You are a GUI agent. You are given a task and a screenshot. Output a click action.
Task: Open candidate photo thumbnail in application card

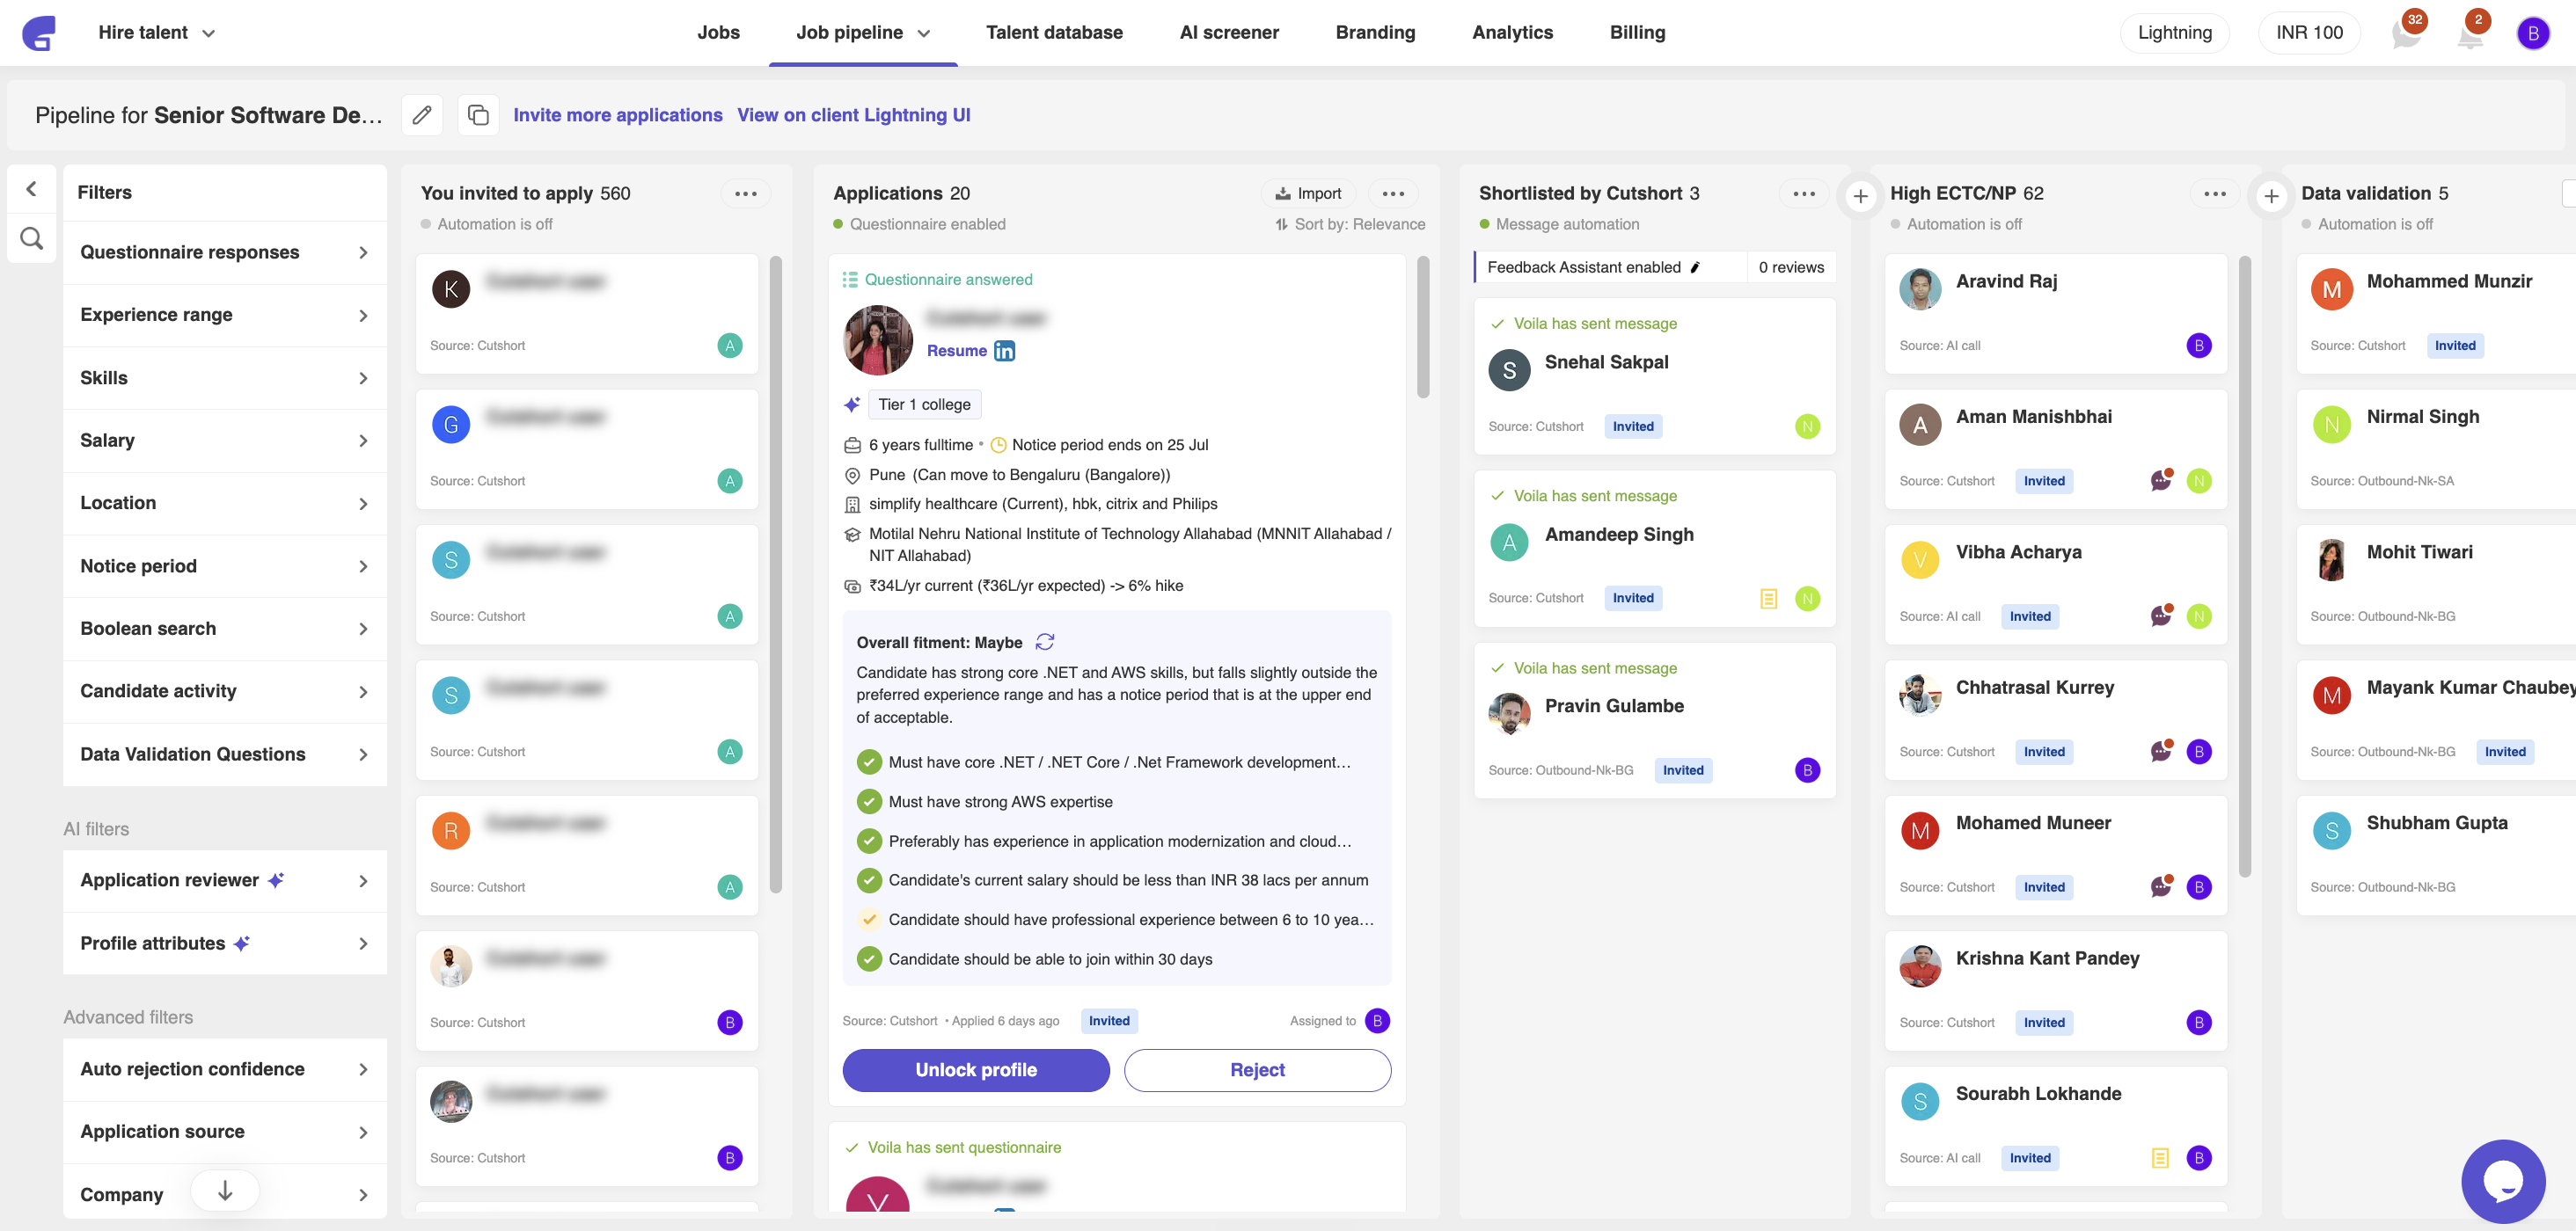tap(878, 339)
